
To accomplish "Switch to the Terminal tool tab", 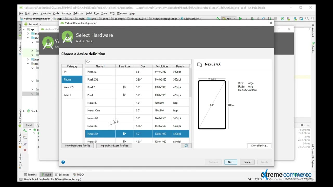I will pyautogui.click(x=30, y=175).
